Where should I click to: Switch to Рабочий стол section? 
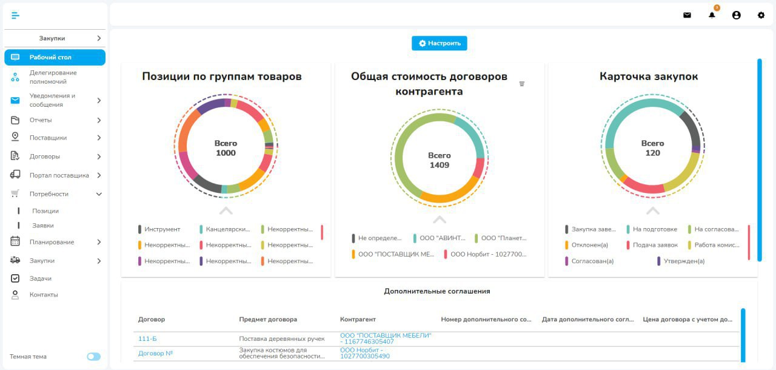point(55,56)
